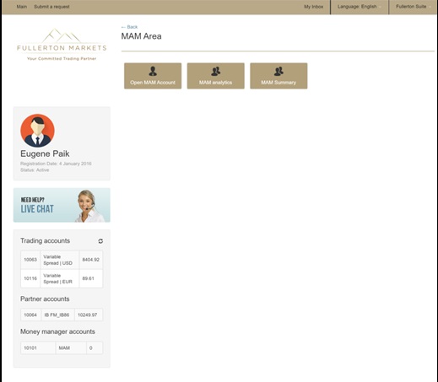Click the MAM account type cell
Image resolution: width=438 pixels, height=382 pixels.
tap(71, 348)
